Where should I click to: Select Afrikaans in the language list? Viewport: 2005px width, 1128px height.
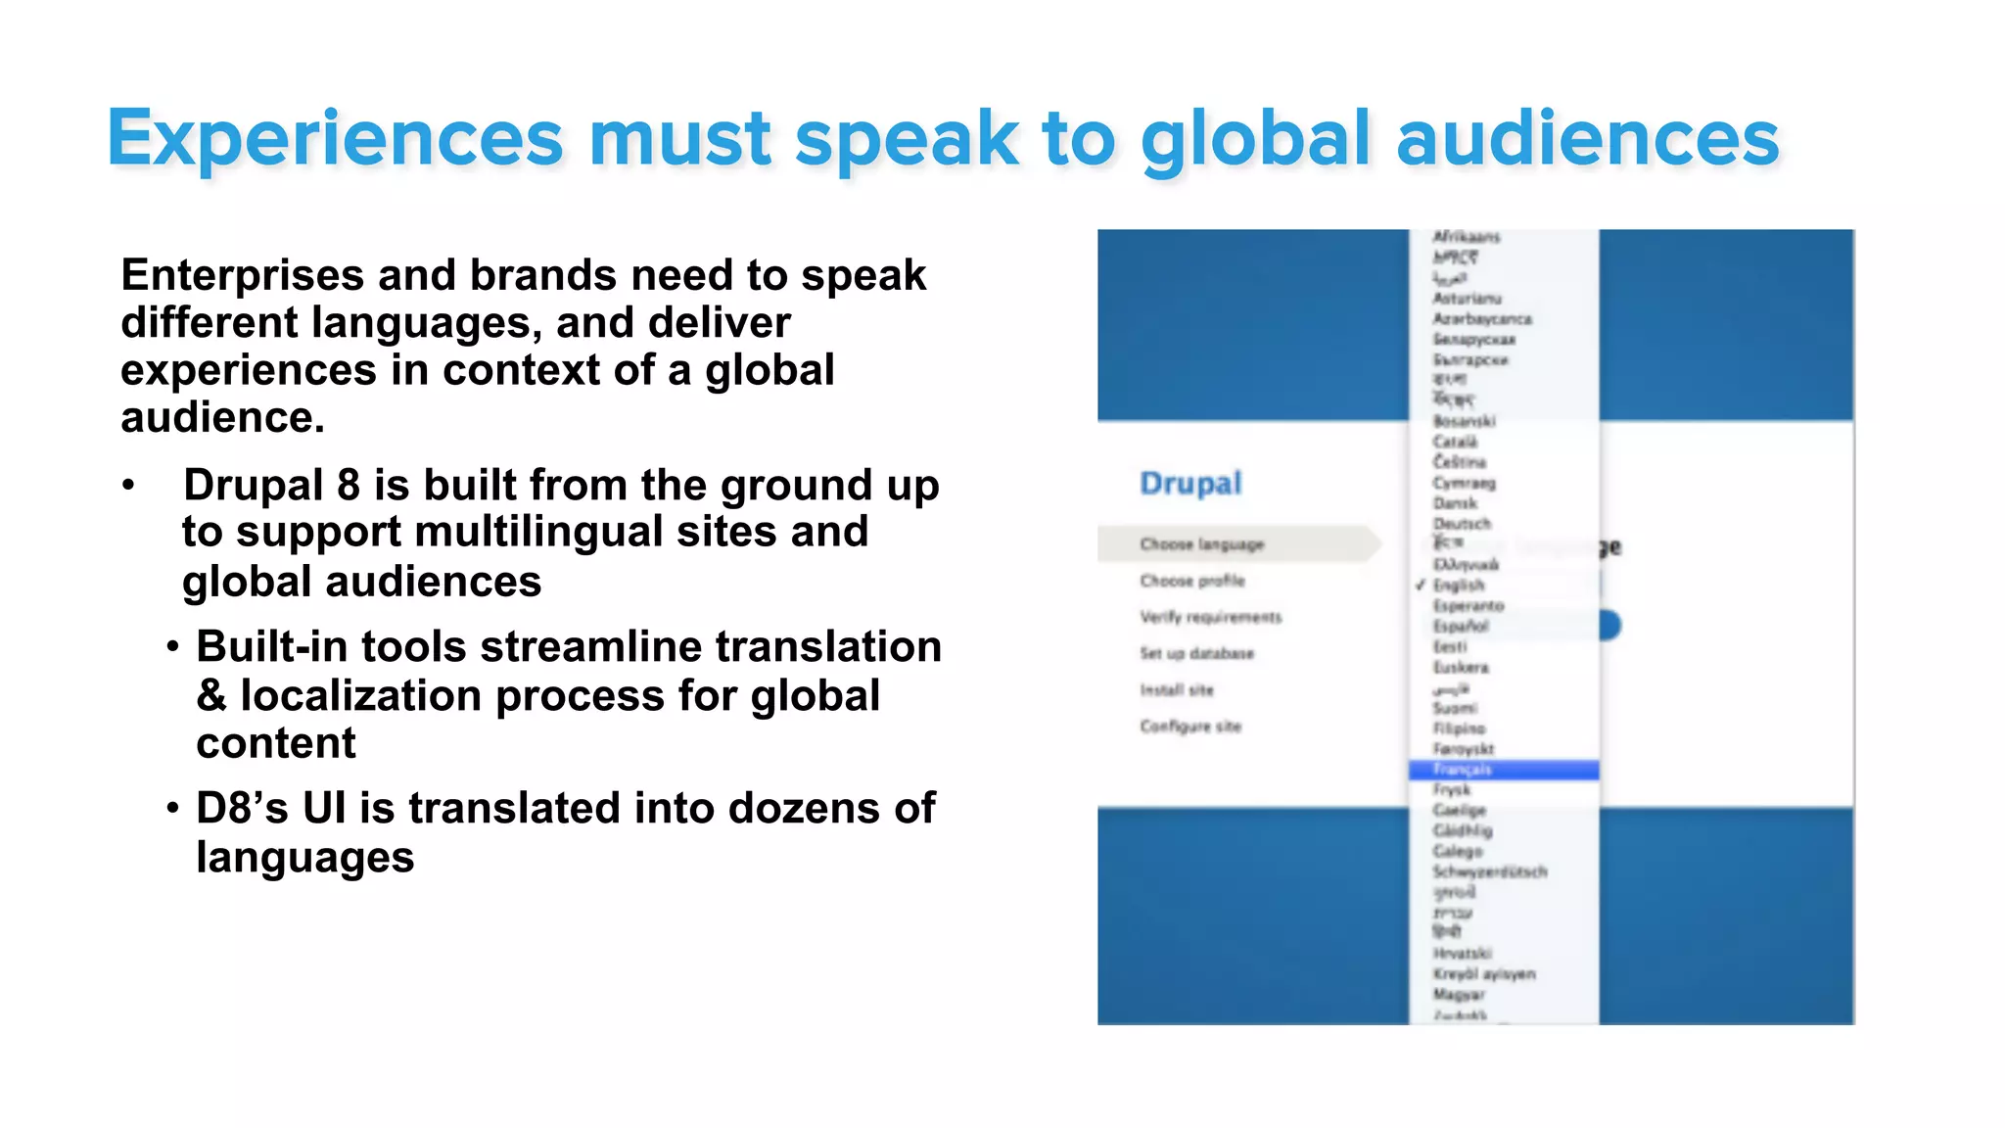(x=1466, y=237)
